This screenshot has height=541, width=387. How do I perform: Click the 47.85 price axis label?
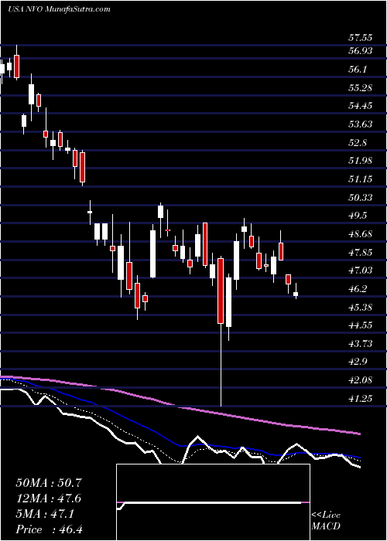point(360,252)
